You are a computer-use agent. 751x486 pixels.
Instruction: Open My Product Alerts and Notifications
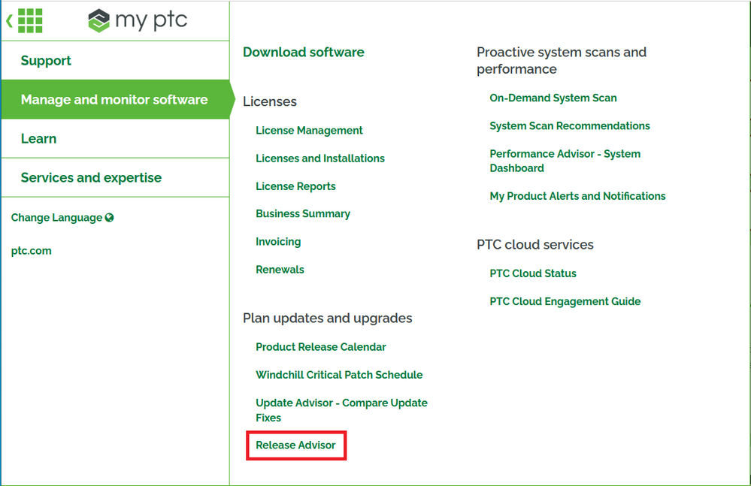(x=577, y=196)
